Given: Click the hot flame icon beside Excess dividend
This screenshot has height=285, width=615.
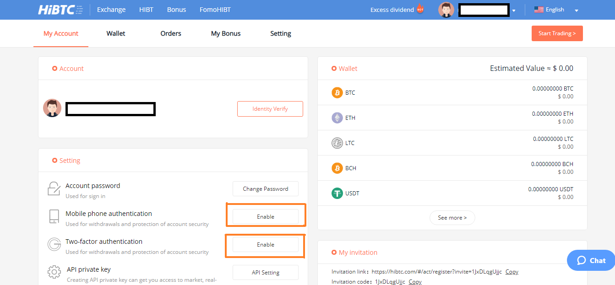Looking at the screenshot, I should 420,9.
